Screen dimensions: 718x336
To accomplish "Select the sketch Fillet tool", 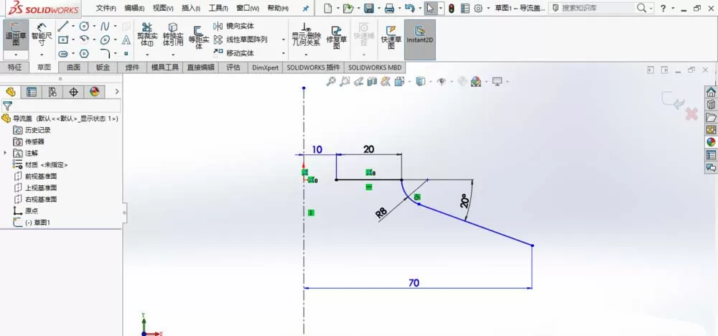I will (x=106, y=54).
